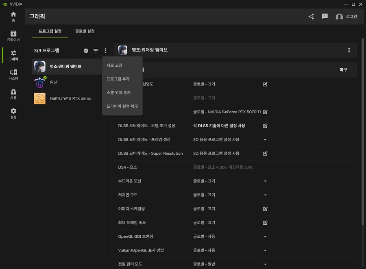Select 명조:워더링 웨이브 in the program list

point(67,67)
